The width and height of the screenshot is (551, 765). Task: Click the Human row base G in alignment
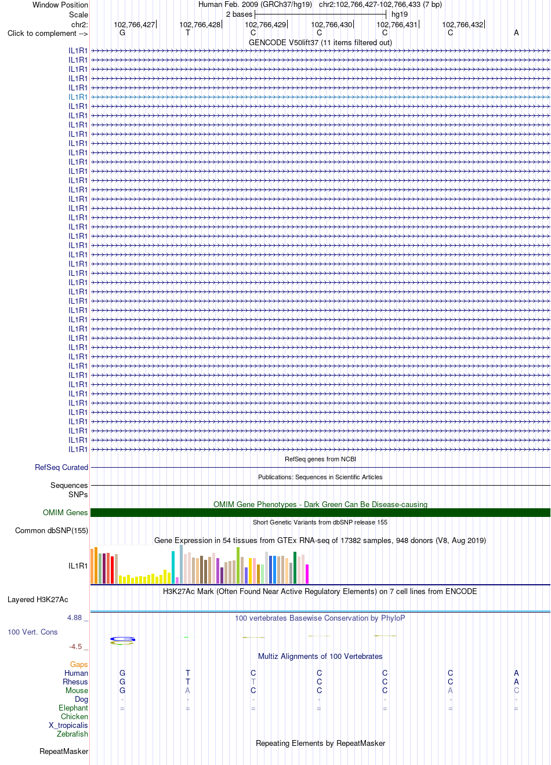[122, 673]
